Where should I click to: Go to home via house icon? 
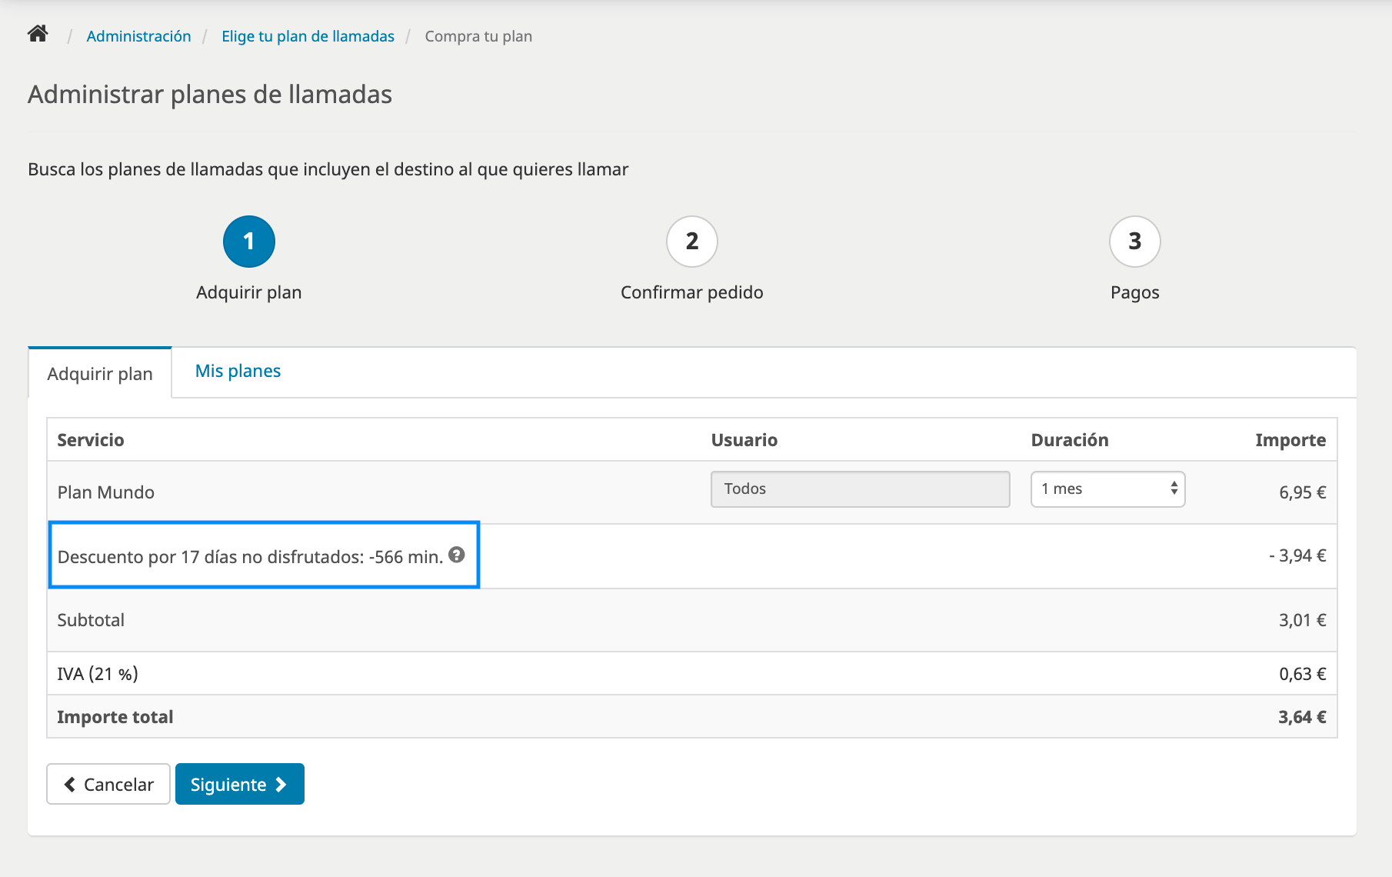38,34
